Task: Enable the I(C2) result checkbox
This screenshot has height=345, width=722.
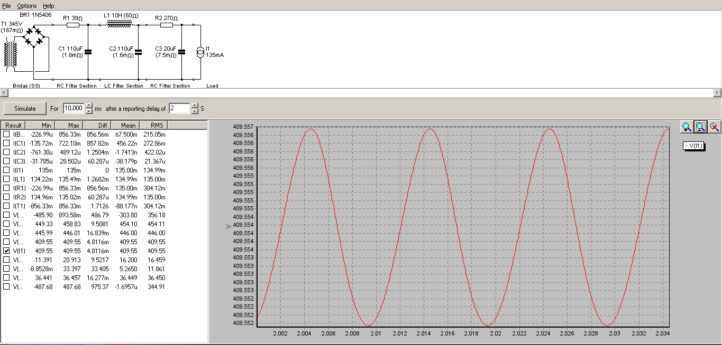Action: (x=6, y=152)
